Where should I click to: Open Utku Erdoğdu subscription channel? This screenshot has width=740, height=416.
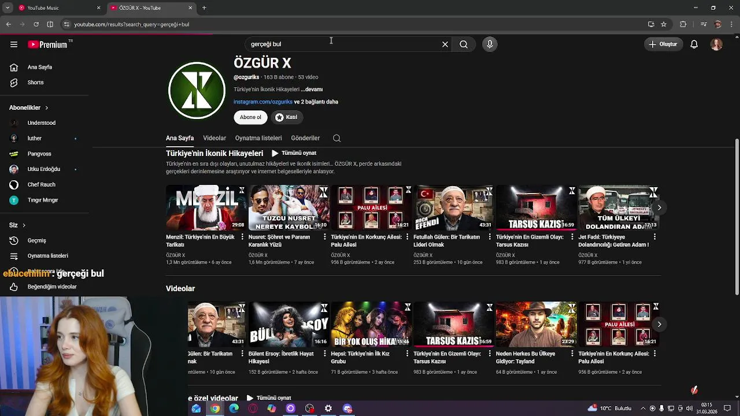[45, 169]
